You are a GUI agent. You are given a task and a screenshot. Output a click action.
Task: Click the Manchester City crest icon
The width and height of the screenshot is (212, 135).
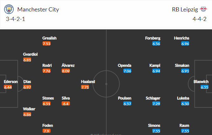click(9, 9)
